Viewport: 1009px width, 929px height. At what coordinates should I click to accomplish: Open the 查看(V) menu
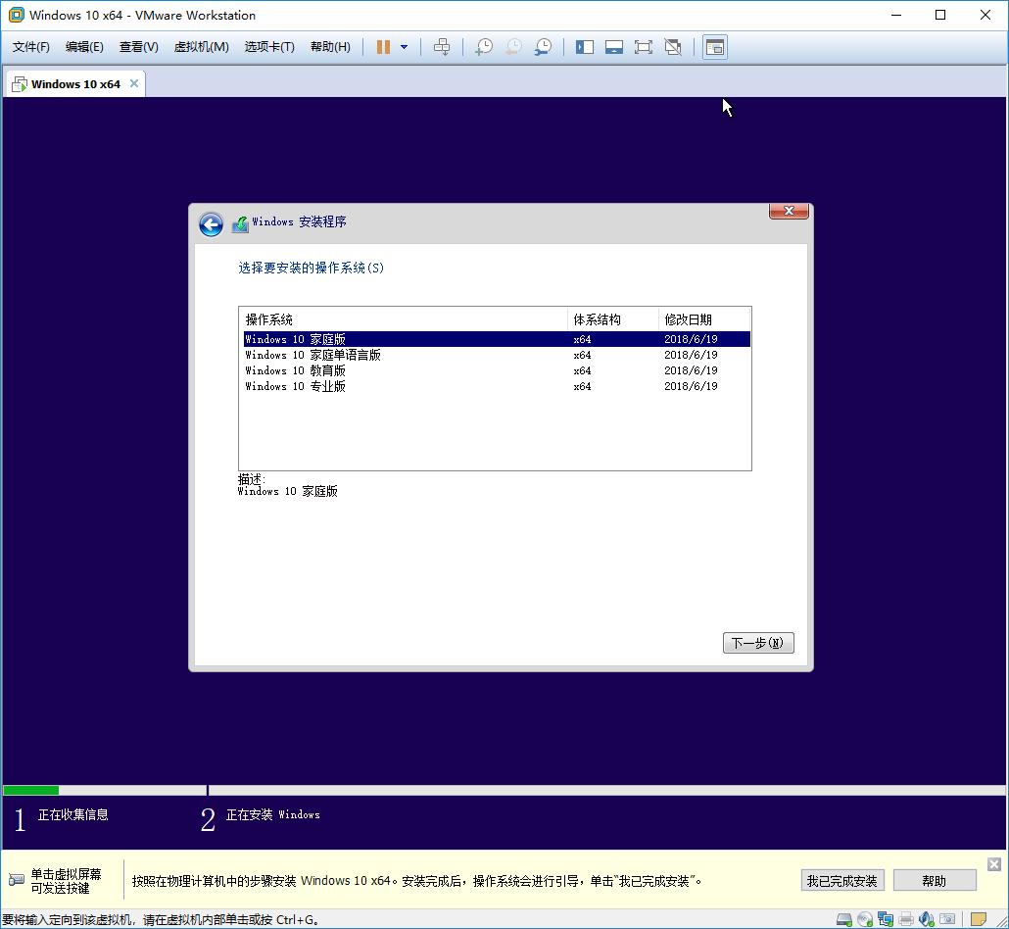click(x=137, y=46)
